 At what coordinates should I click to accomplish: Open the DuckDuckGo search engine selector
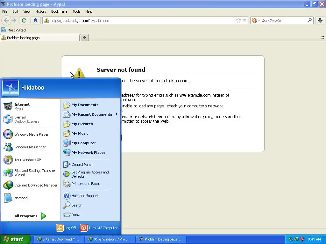pos(256,20)
